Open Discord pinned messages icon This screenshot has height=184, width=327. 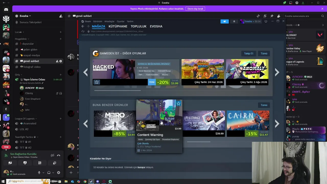pyautogui.click(x=272, y=16)
